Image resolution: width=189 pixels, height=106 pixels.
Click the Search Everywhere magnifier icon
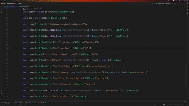point(185,3)
